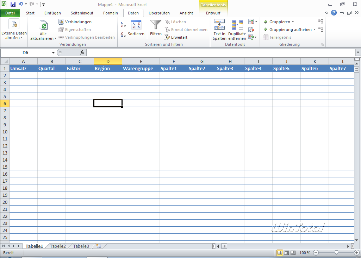Go to last sheet navigation arrow
The image size is (361, 258).
click(19, 246)
